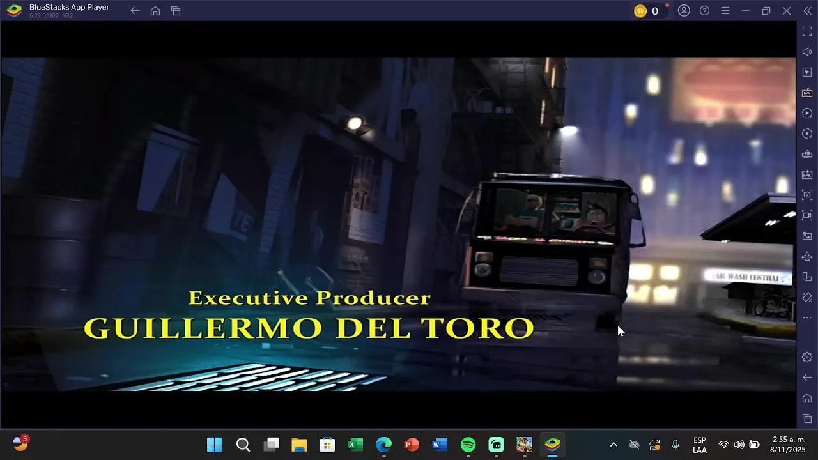The width and height of the screenshot is (818, 460).
Task: Open the game icon on the taskbar
Action: coord(524,445)
